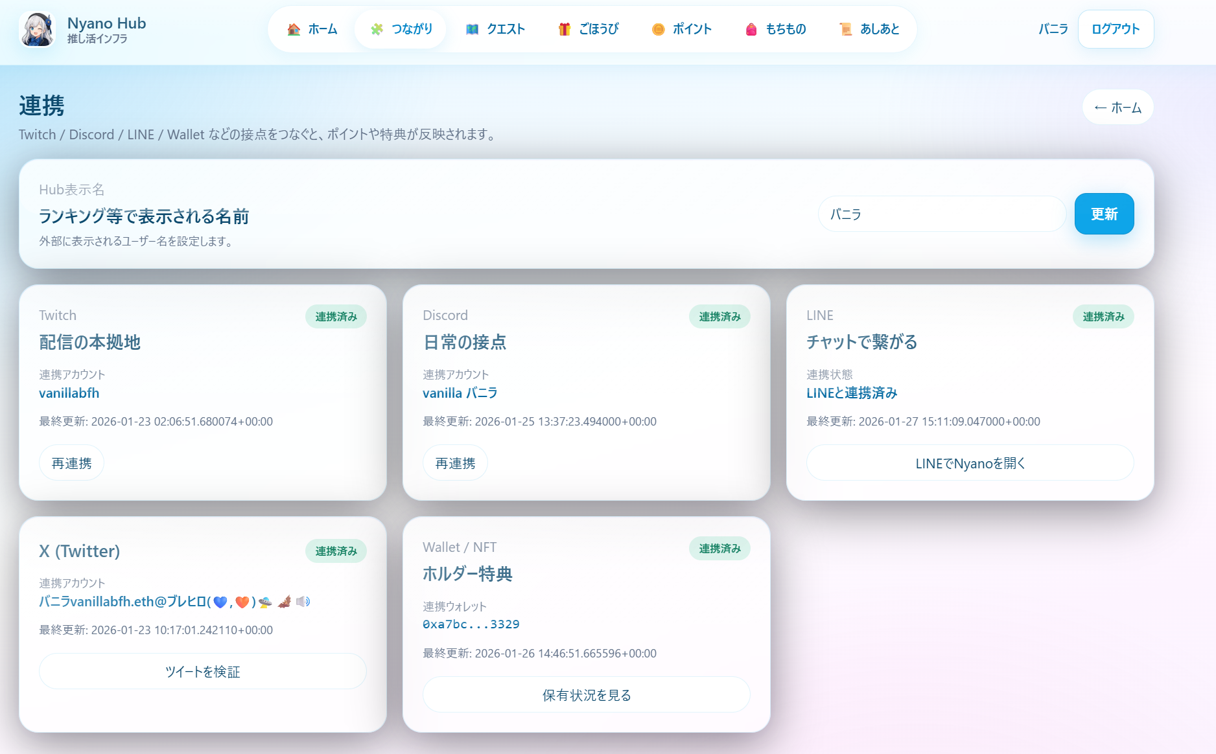The height and width of the screenshot is (754, 1216).
Task: Switch to the つながり tab
Action: [x=400, y=29]
